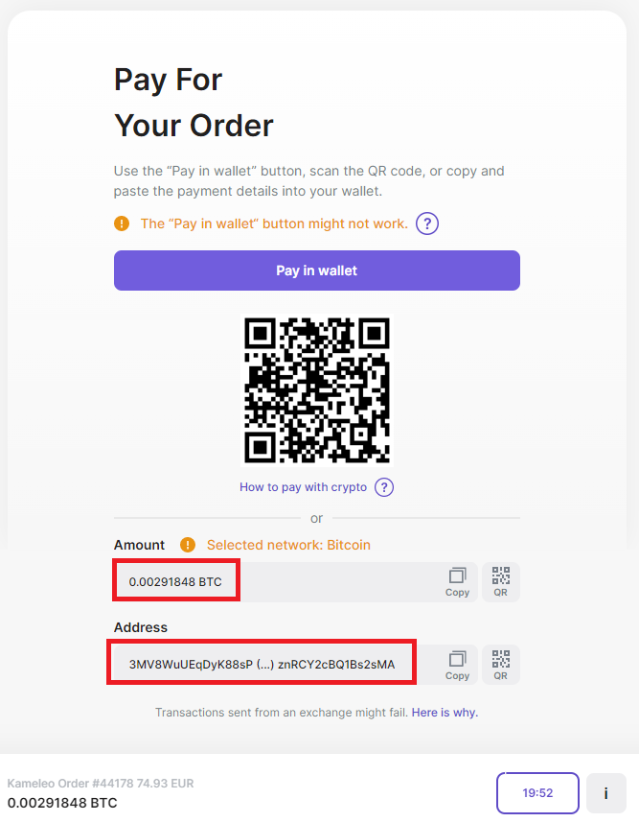Show QR code for the address
This screenshot has height=822, width=639.
point(501,665)
